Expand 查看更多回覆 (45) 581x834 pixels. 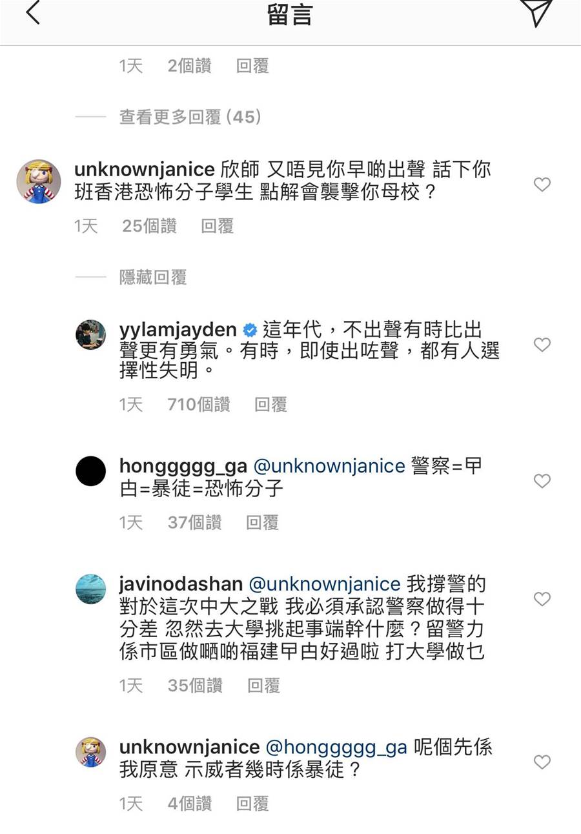tap(190, 117)
